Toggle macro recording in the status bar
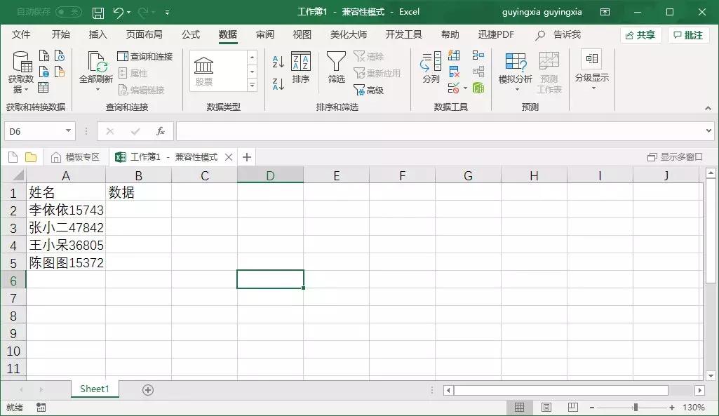Viewport: 719px width, 416px height. point(40,407)
